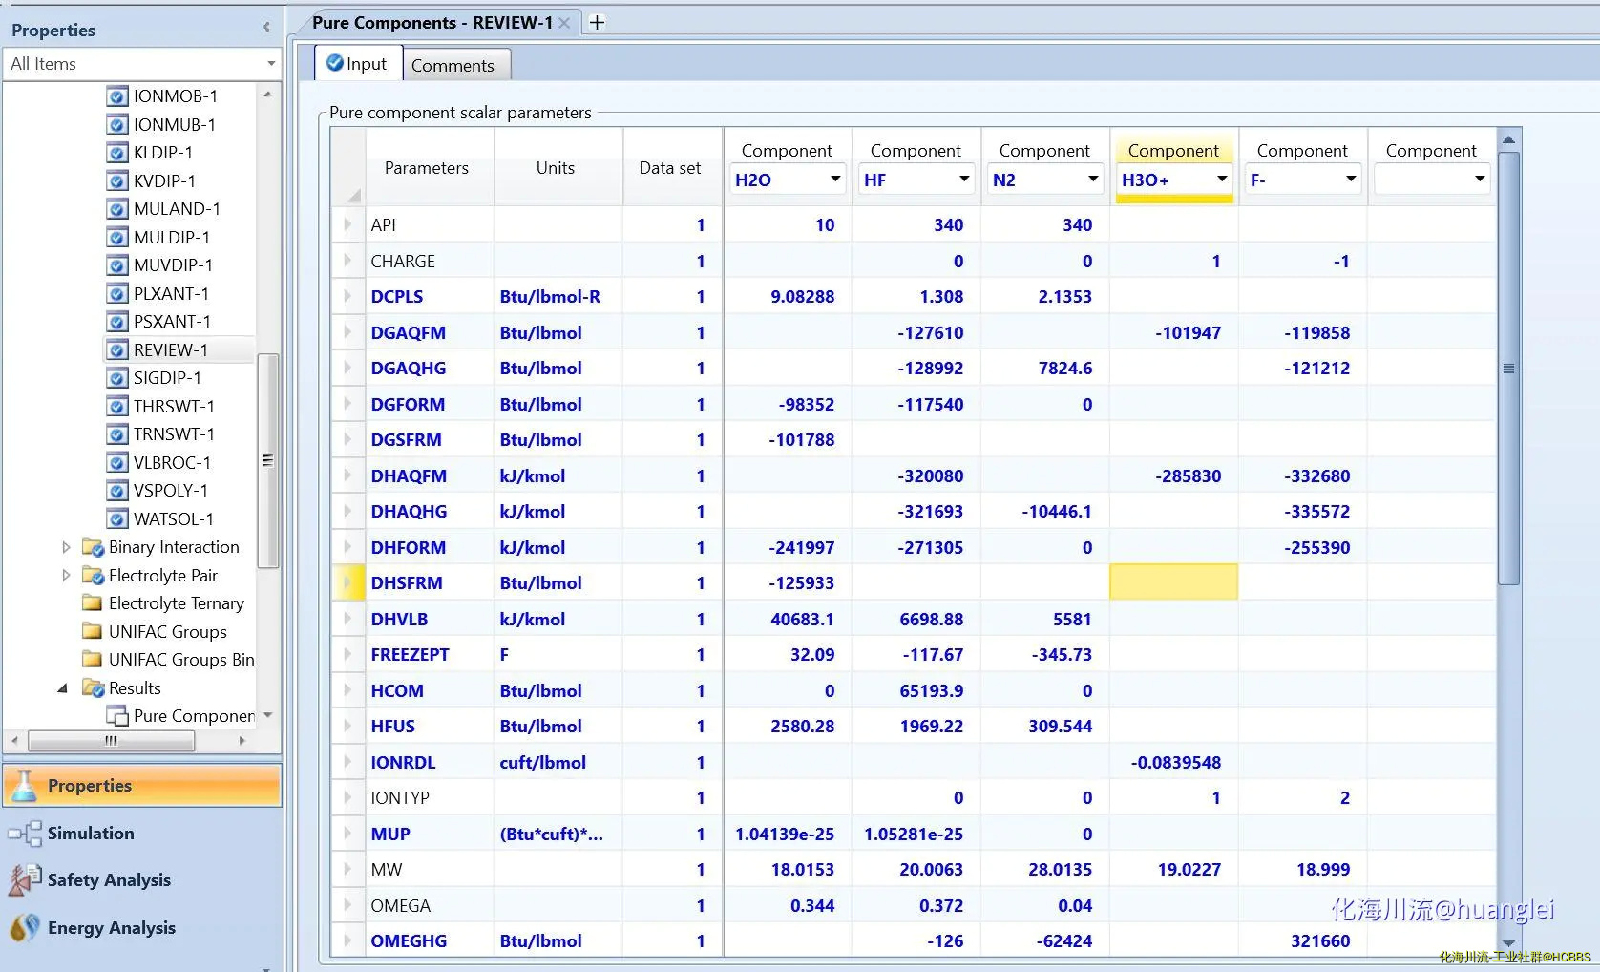
Task: Click the API row selector arrow
Action: click(347, 224)
